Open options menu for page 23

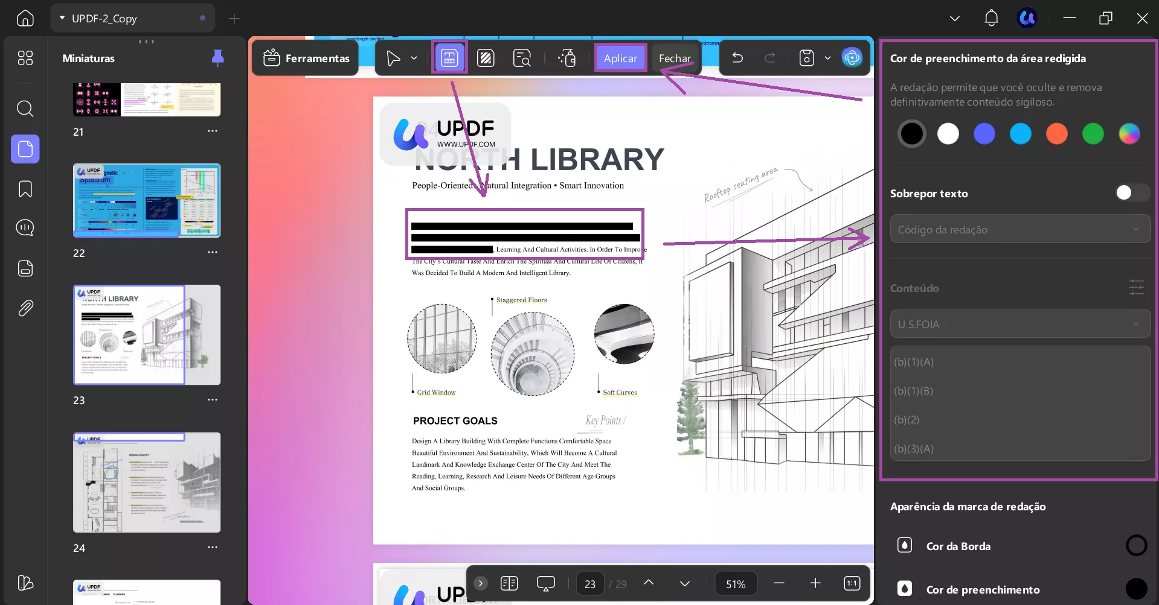click(213, 399)
